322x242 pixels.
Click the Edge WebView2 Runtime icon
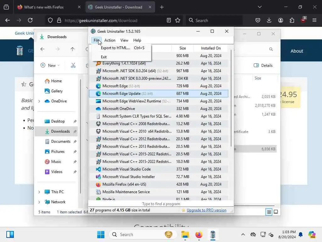(x=98, y=101)
